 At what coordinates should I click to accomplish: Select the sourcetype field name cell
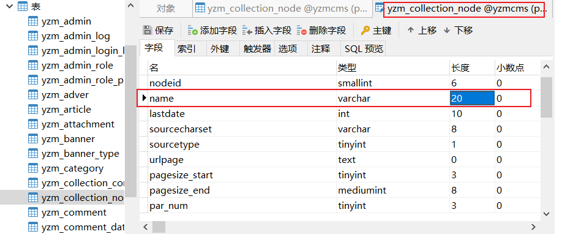(x=242, y=145)
